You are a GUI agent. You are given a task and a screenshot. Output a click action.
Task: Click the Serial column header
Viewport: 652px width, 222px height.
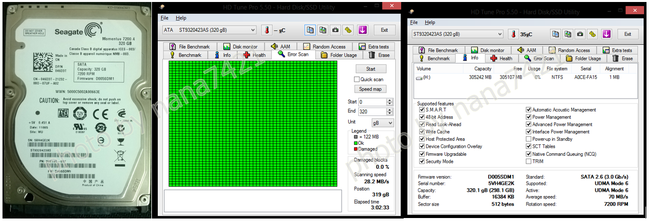(x=586, y=69)
